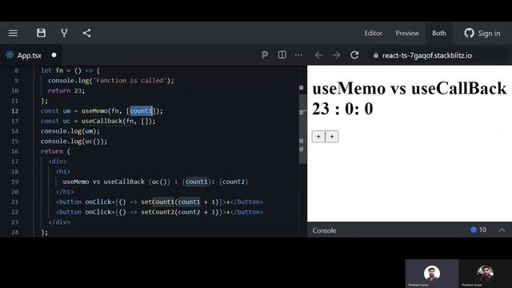Open editor more actions menu

click(x=298, y=55)
